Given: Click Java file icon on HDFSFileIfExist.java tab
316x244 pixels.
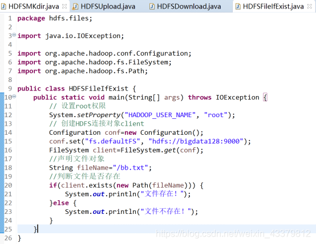Looking at the screenshot, I should click(x=238, y=7).
